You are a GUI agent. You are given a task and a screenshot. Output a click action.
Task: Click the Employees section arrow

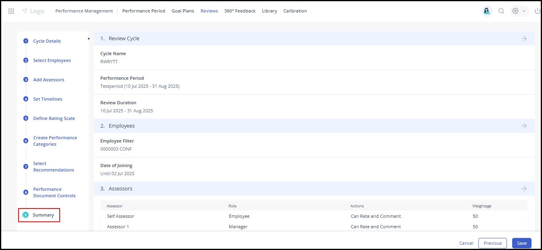pos(524,126)
